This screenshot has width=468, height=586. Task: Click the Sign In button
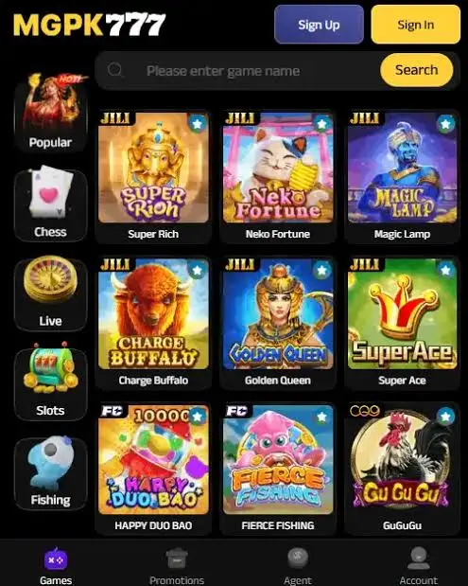tap(416, 25)
